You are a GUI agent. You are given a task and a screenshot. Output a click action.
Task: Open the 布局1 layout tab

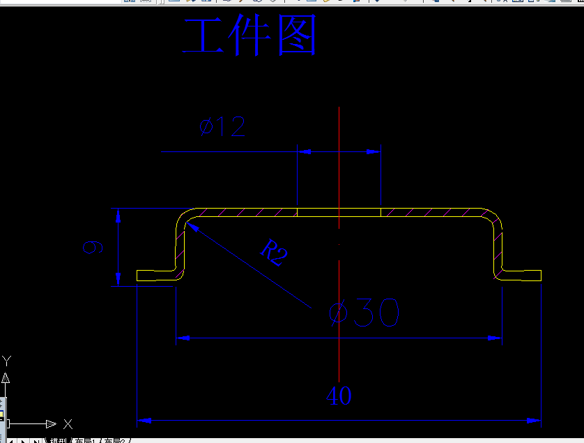coord(85,440)
